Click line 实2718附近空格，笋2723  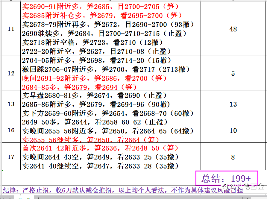[92, 42]
